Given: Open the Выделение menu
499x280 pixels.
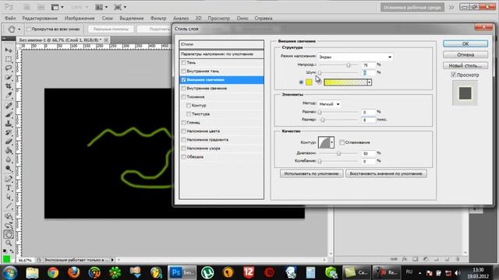Looking at the screenshot, I should click(132, 19).
